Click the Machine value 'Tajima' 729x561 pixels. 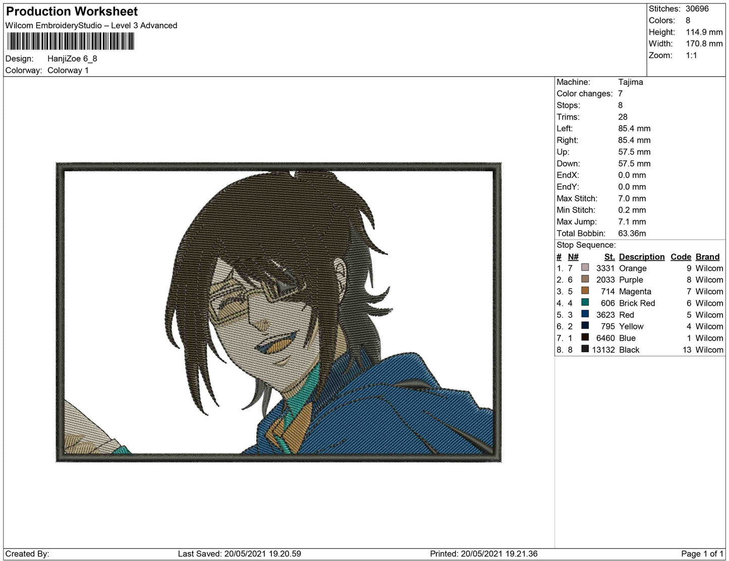(631, 82)
